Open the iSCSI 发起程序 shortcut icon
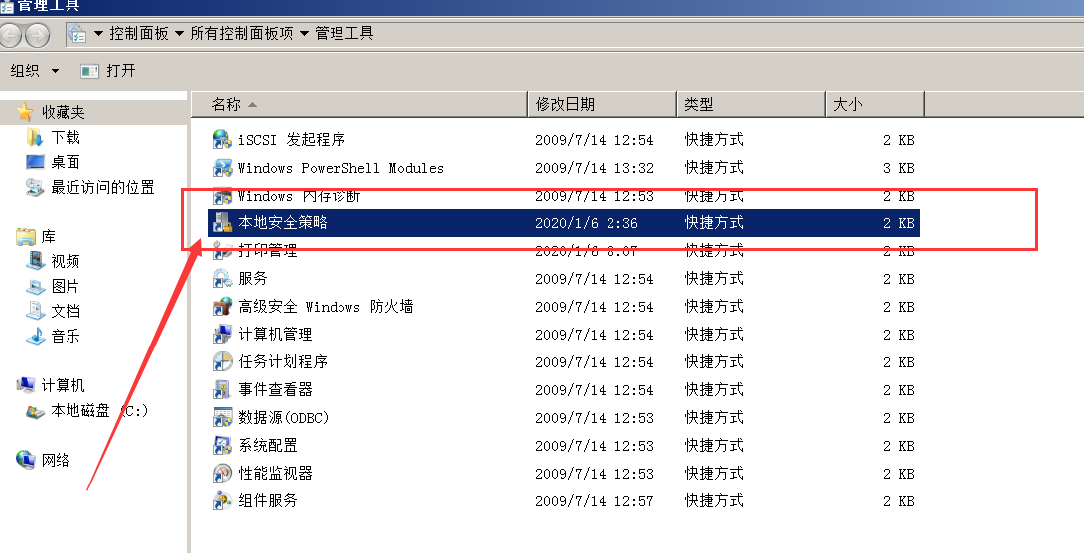 click(x=222, y=140)
